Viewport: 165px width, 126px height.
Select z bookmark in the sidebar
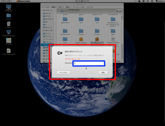(x=45, y=25)
